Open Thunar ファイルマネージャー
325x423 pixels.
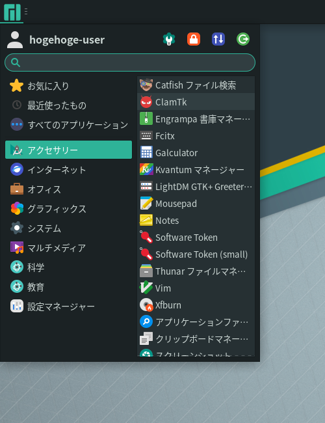coord(196,271)
